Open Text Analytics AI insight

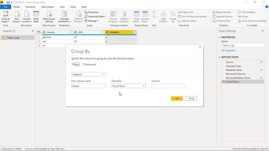247,12
